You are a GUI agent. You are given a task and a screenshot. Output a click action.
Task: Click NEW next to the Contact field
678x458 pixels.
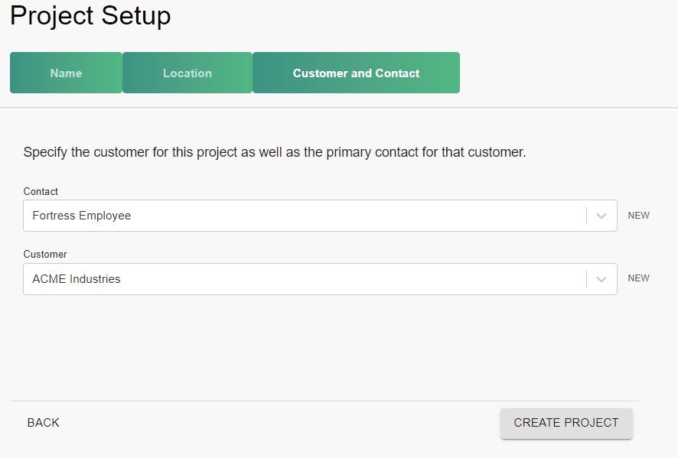point(638,216)
